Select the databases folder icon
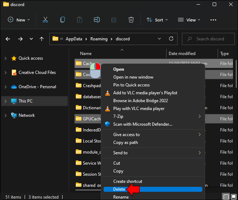Screen dimensions: 238x200 point(79,96)
